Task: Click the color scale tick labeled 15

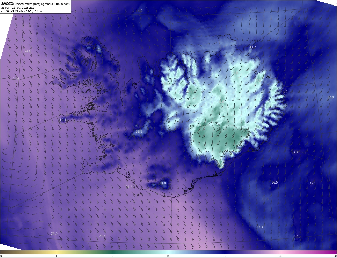Action: click(225, 256)
